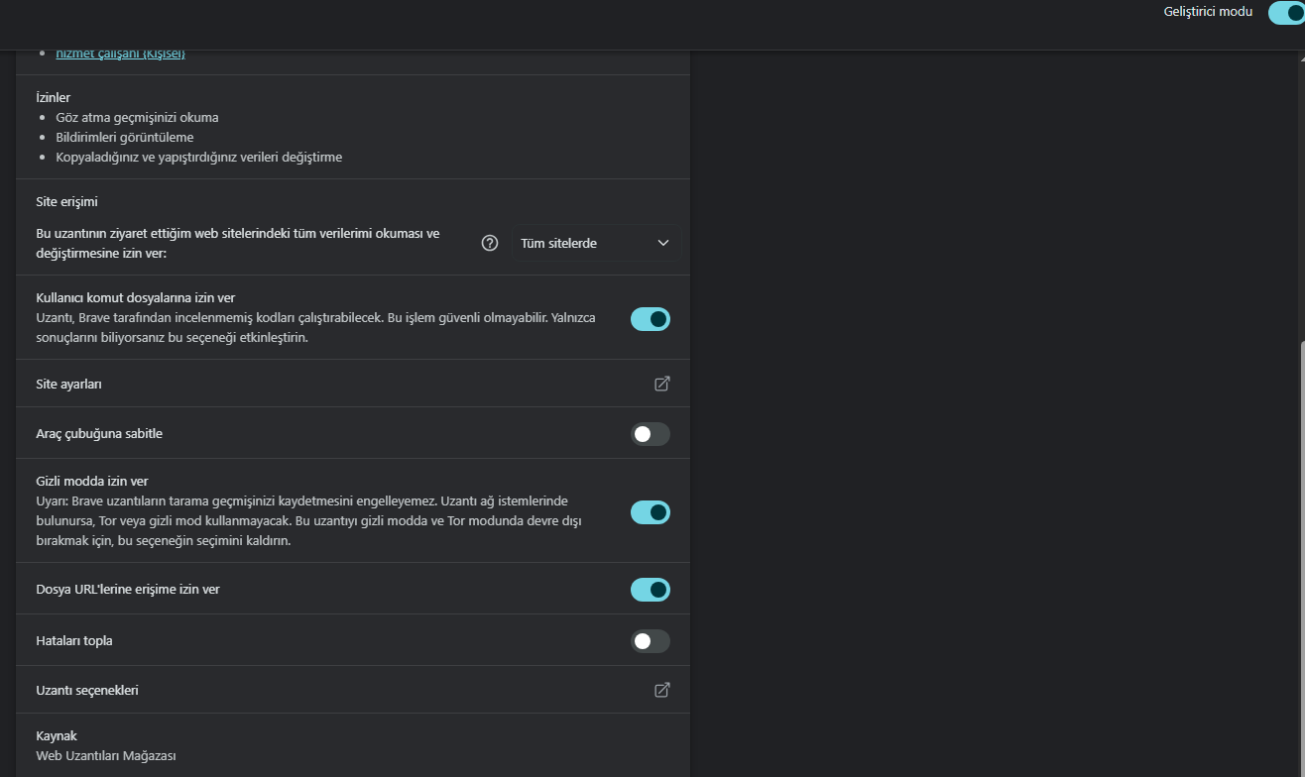1305x777 pixels.
Task: Open Site ayarları external link icon
Action: click(661, 384)
